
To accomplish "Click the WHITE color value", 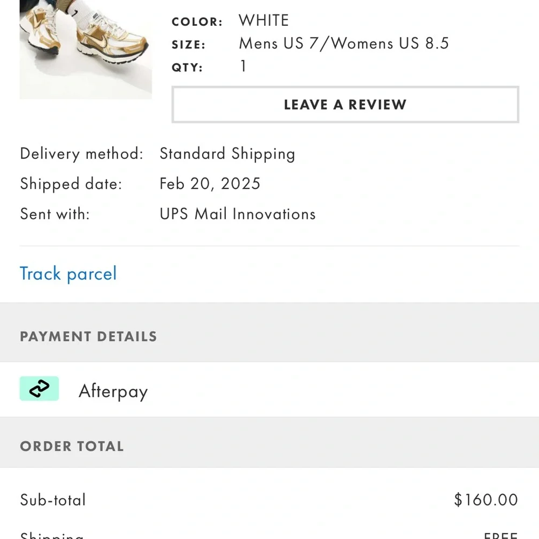I will coord(264,20).
